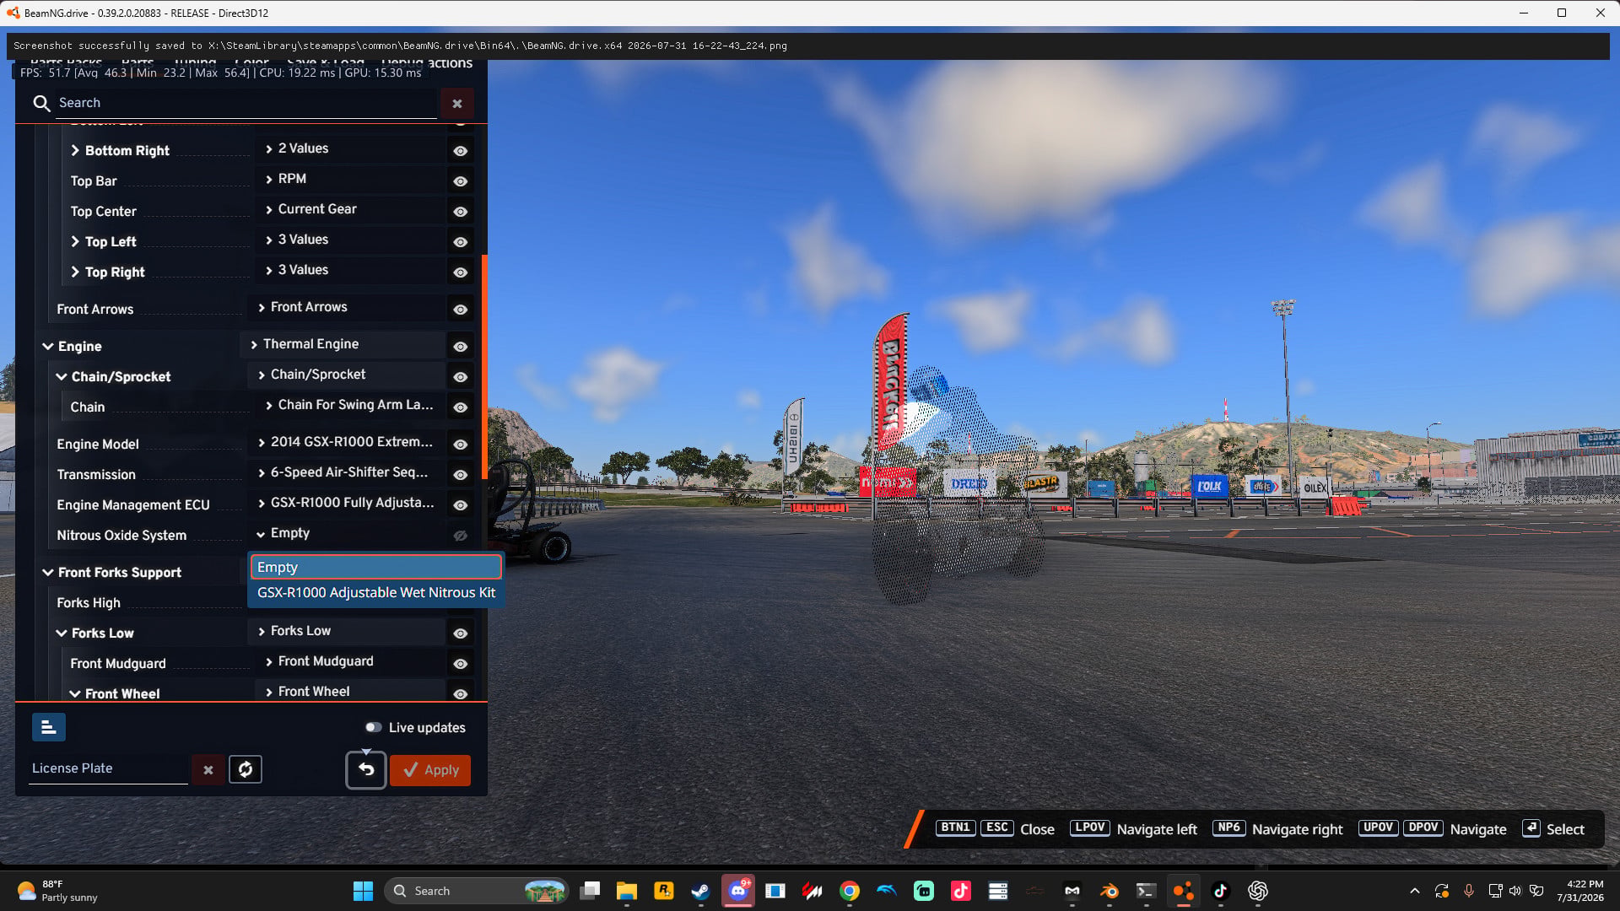Toggle visibility of Engine Management ECU

click(x=460, y=505)
